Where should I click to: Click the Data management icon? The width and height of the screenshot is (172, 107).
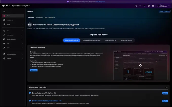[4, 54]
